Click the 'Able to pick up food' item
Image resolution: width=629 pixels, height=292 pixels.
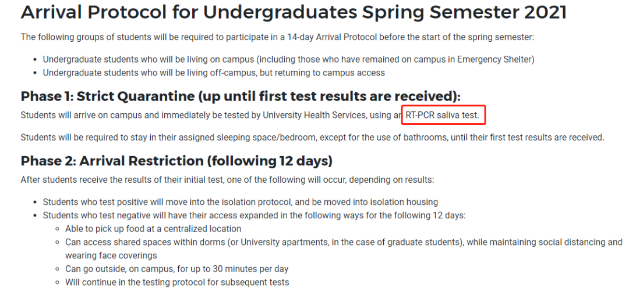153,229
